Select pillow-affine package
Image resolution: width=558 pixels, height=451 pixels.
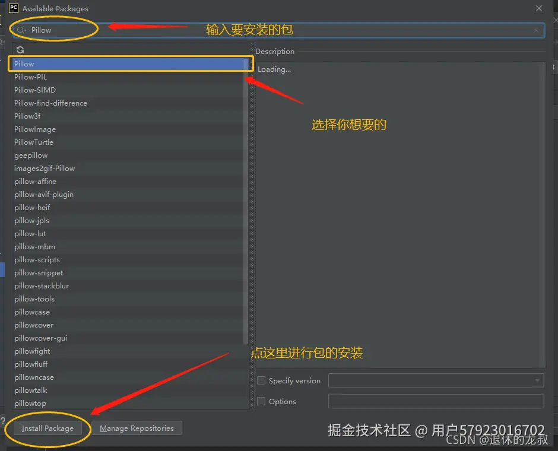click(128, 182)
